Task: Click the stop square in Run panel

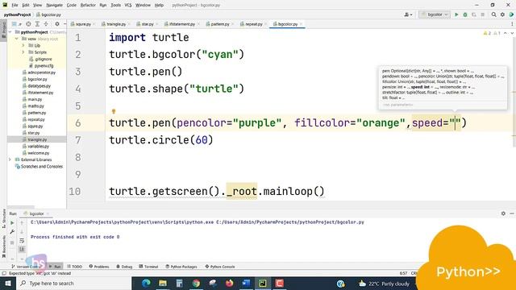Action: (12, 242)
